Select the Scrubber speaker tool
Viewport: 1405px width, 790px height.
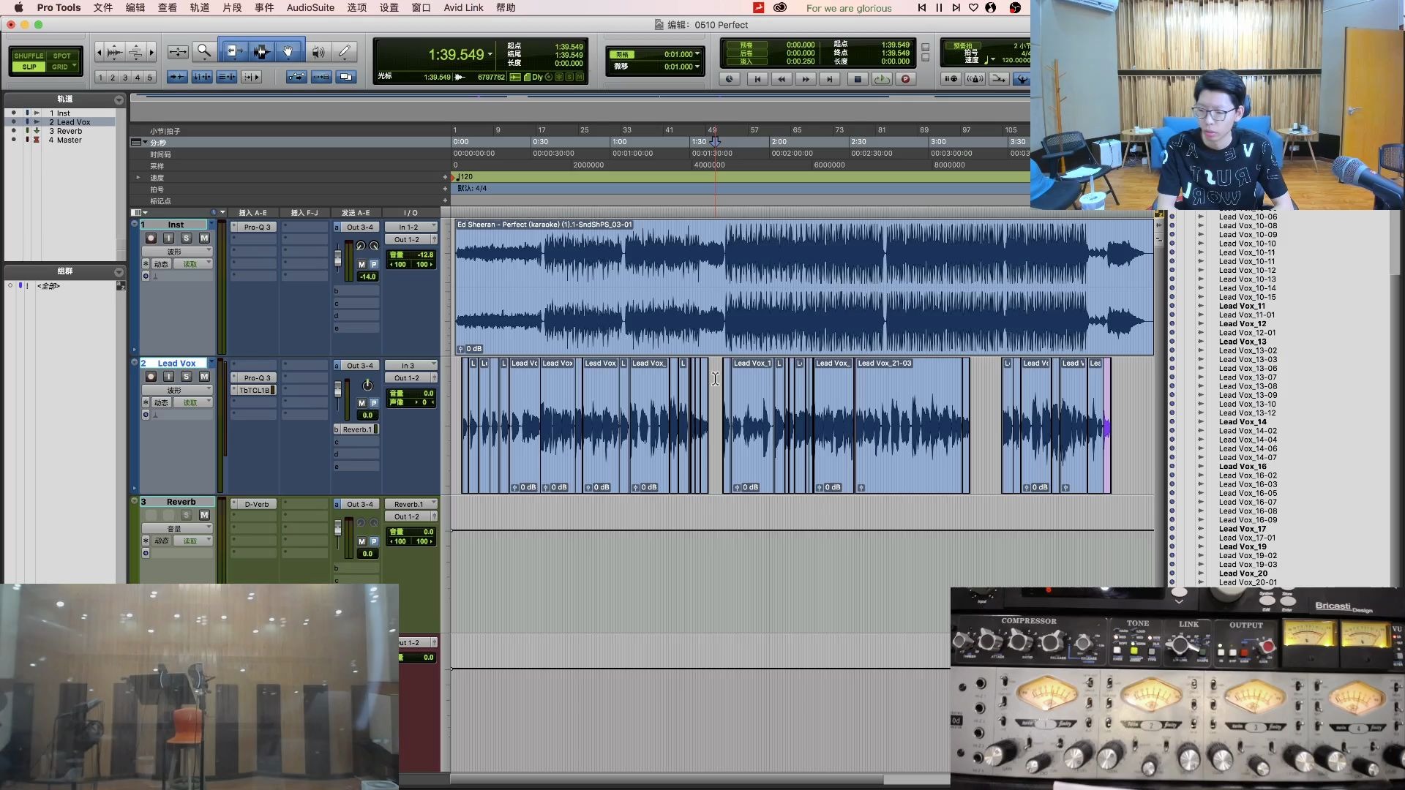pos(318,51)
